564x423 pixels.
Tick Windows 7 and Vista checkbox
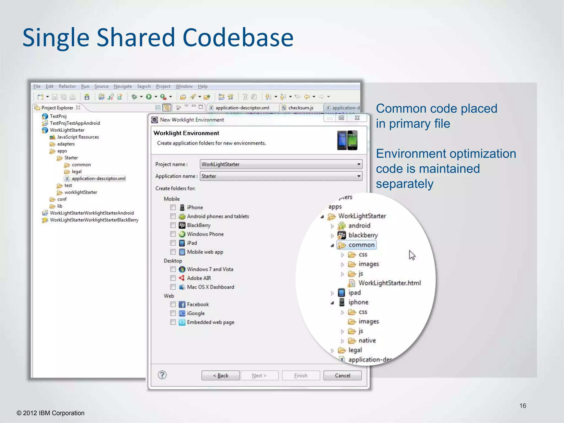point(173,269)
